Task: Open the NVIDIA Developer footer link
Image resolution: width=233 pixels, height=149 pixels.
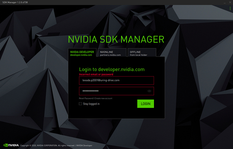Action: [84, 145]
